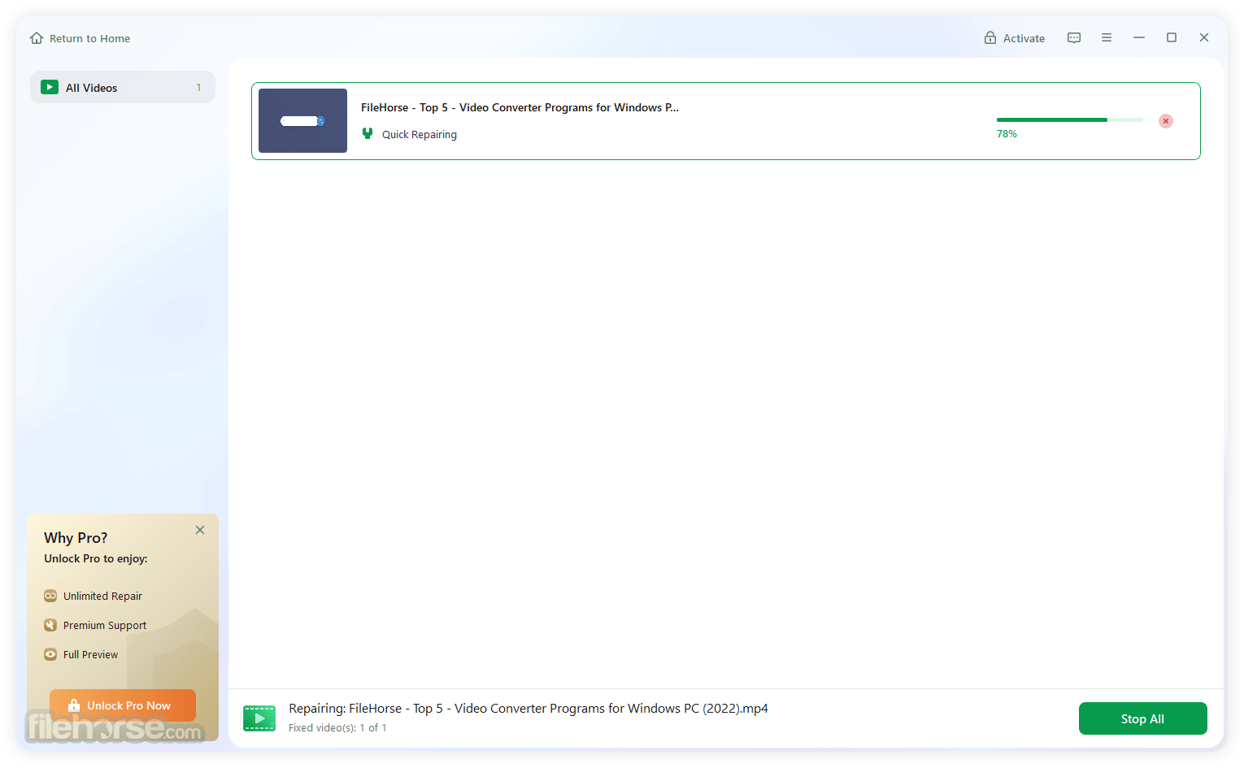Cancel repair with the red X button

point(1166,121)
